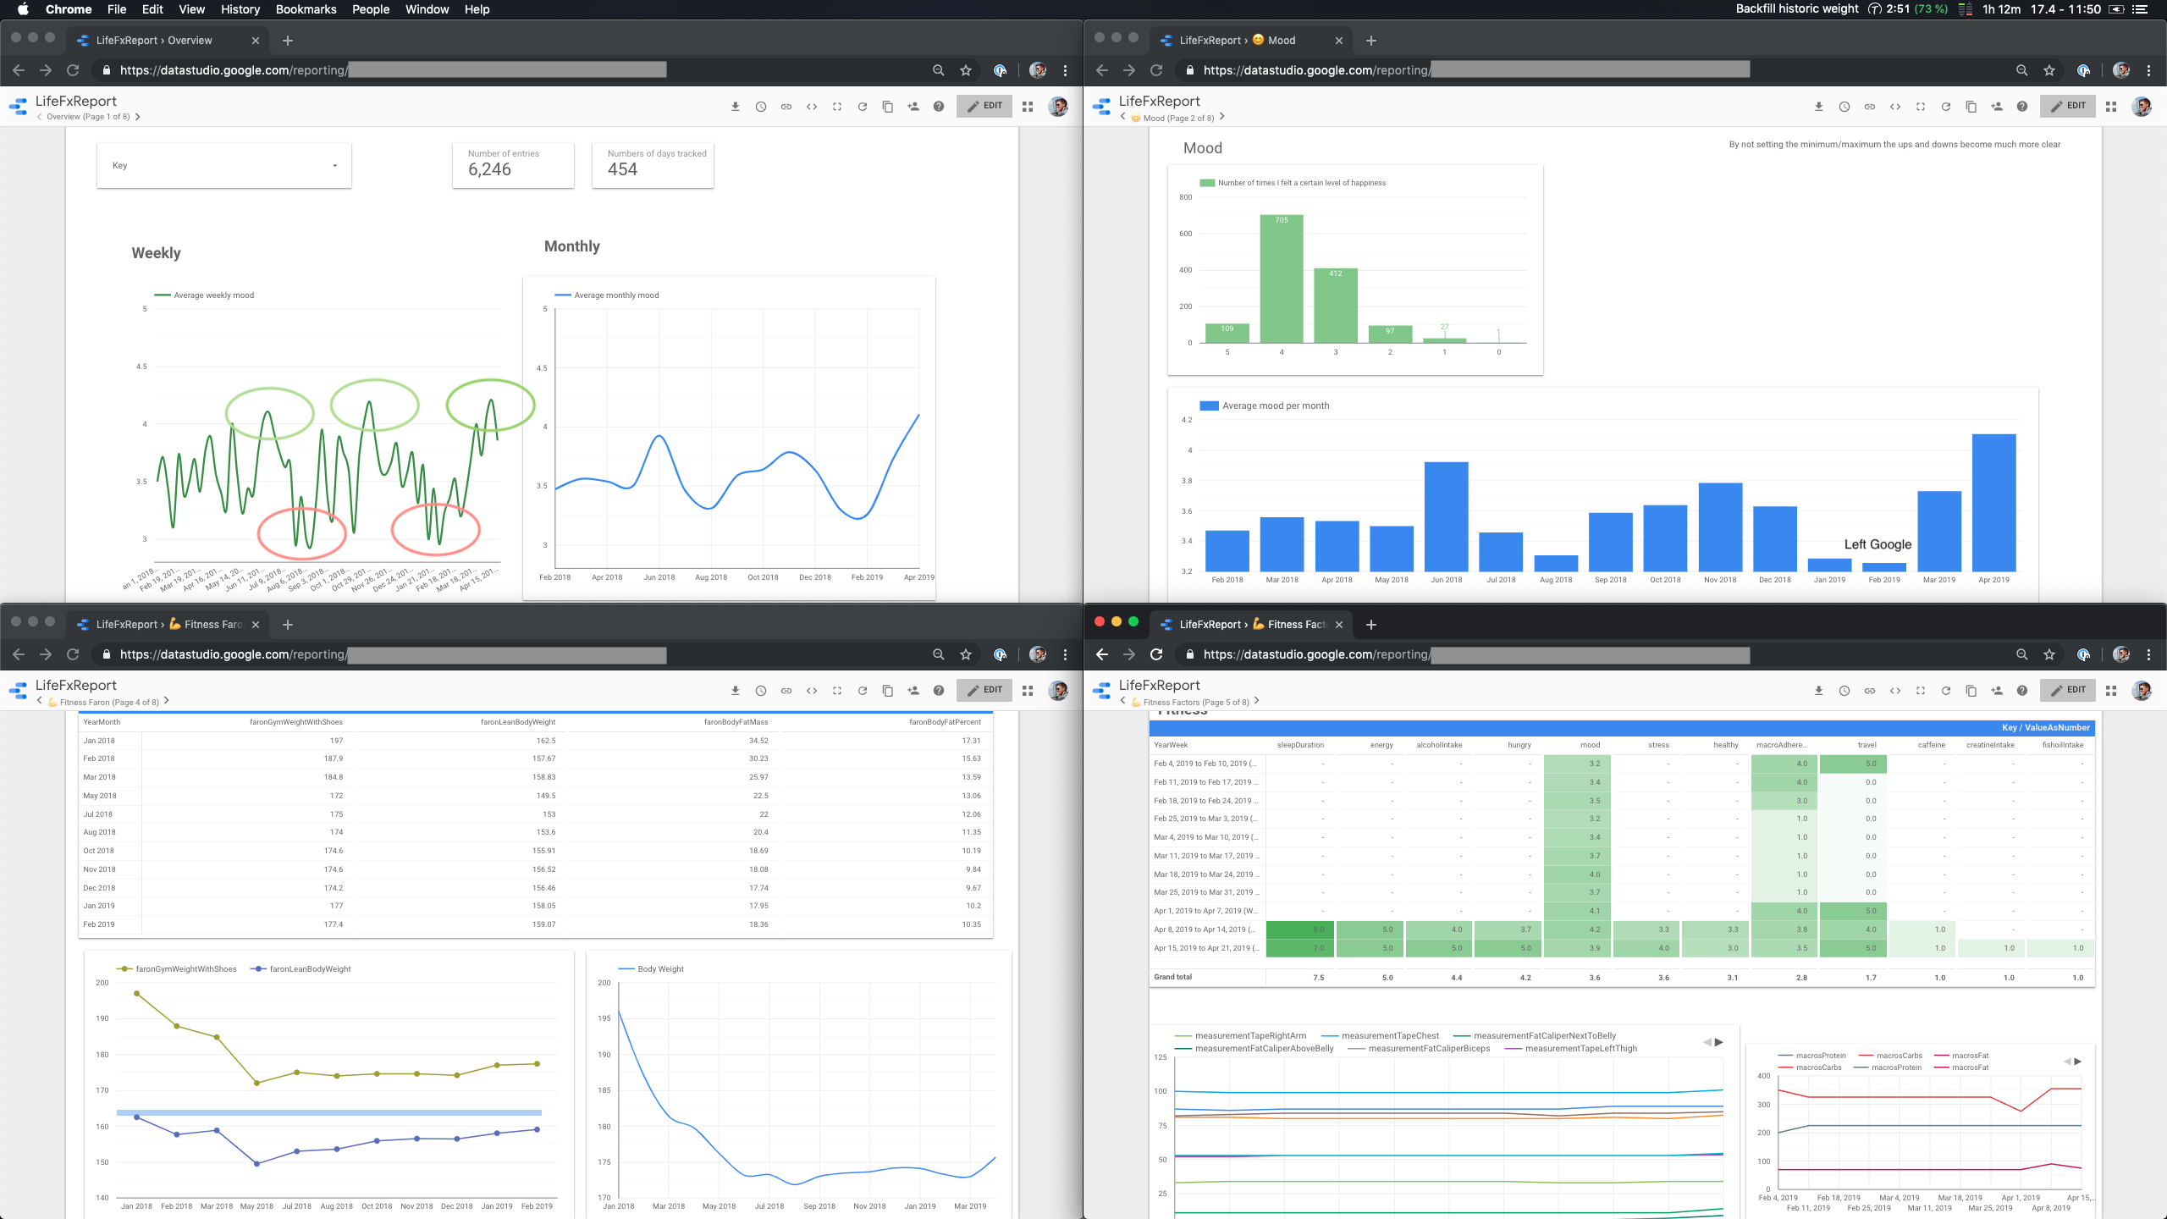Open Google apps grid in Overview report
The height and width of the screenshot is (1219, 2167).
coord(1028,107)
